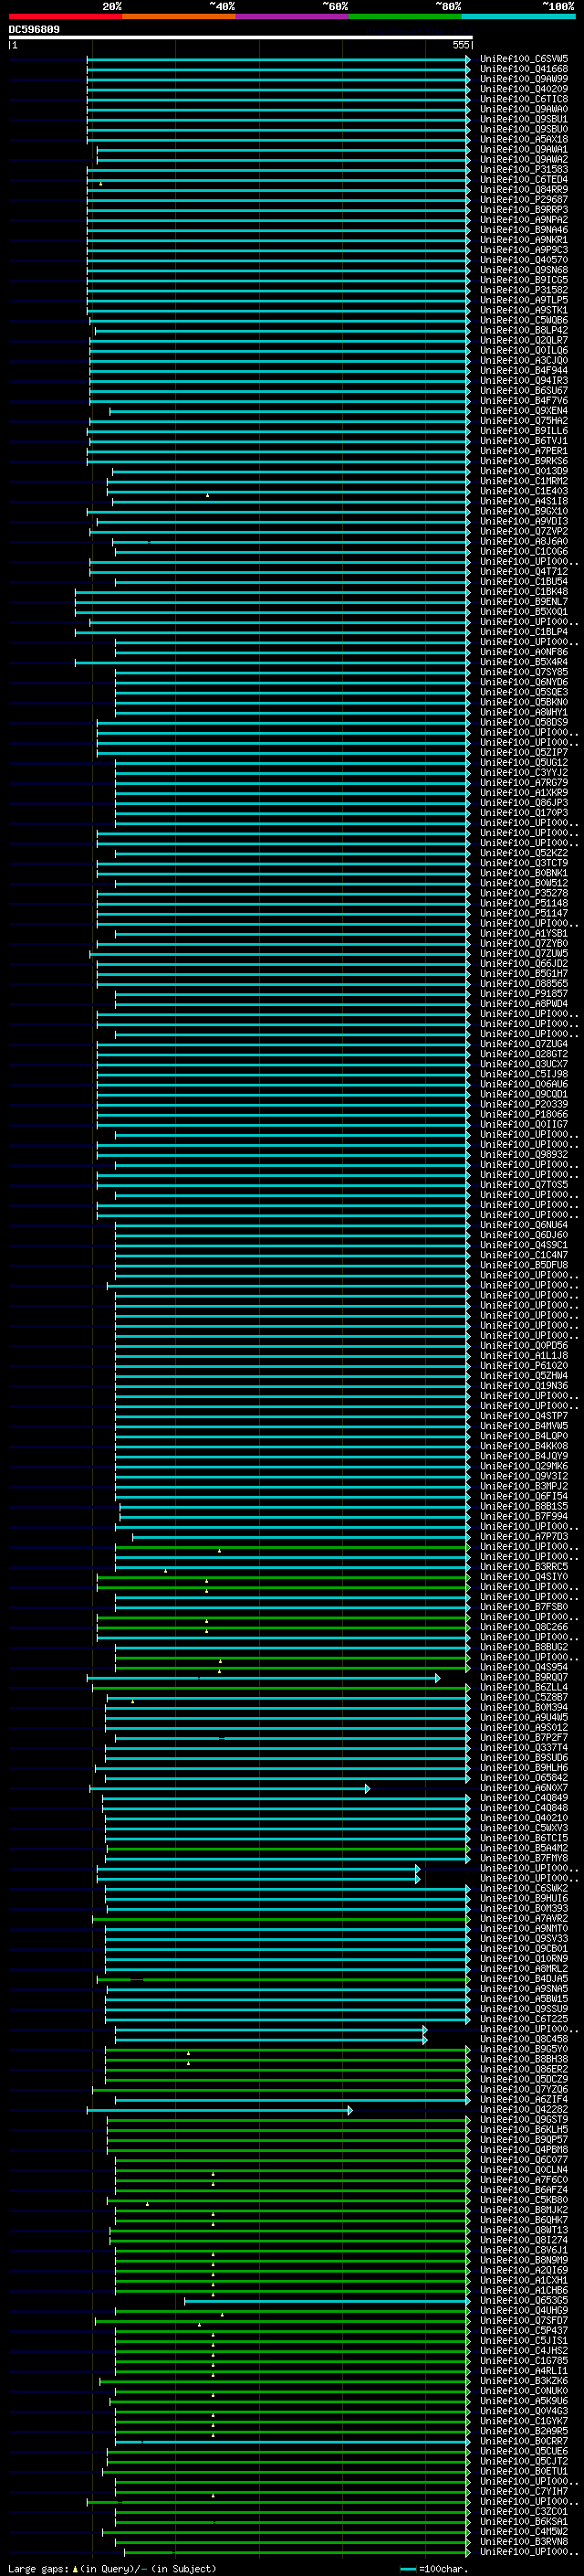The width and height of the screenshot is (584, 2576).
Task: Select hit UniRef100_B9ENL7
Action: [524, 601]
